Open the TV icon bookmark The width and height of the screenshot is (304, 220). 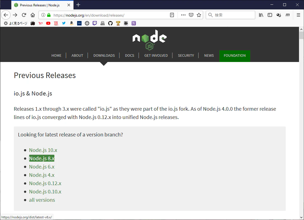coord(33,23)
